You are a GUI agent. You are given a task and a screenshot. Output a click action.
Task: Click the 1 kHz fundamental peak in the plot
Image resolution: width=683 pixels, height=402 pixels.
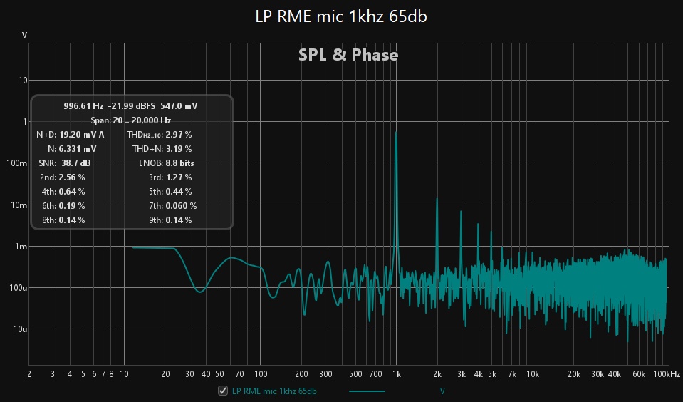coord(396,133)
